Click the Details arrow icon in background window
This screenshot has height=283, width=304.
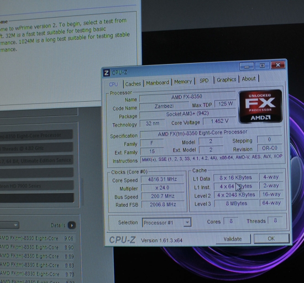(72, 225)
